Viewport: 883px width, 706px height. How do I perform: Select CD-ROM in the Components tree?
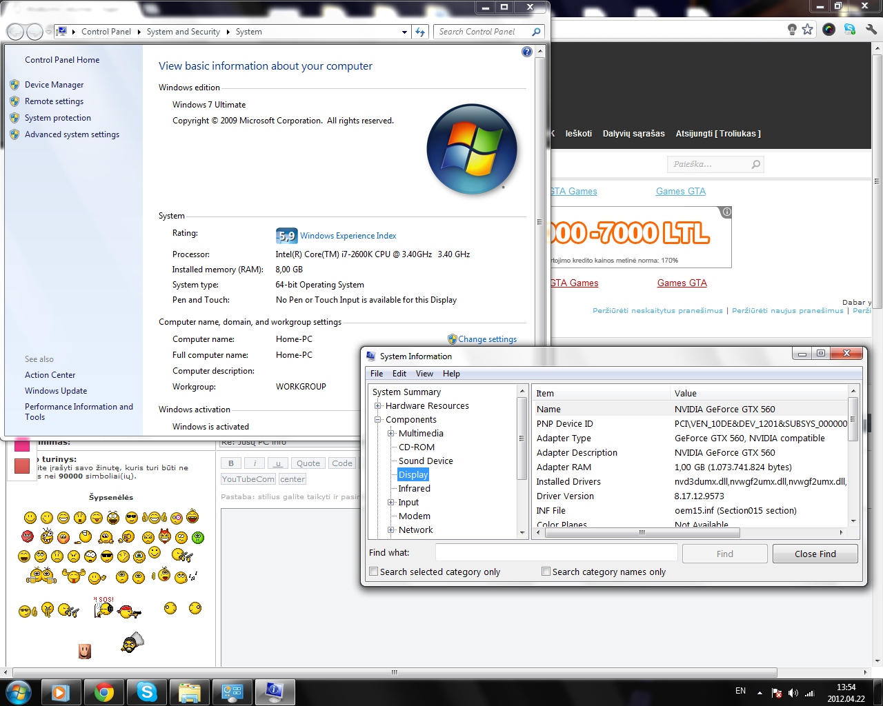tap(417, 447)
